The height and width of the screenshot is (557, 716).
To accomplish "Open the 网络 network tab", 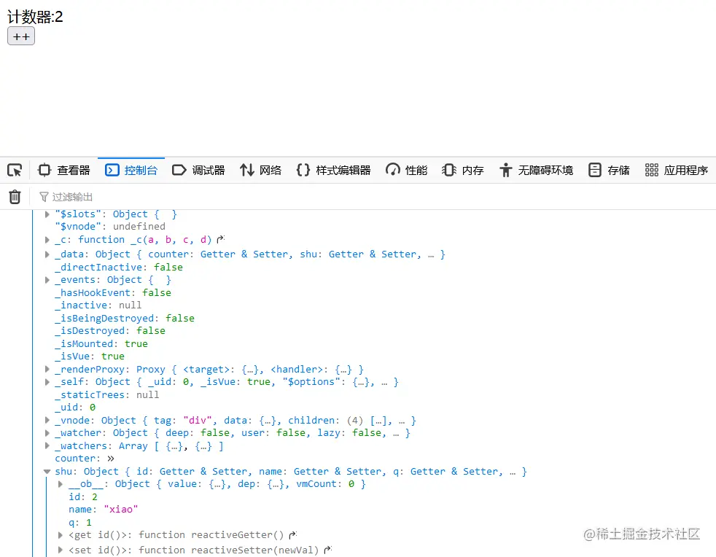I will coord(261,171).
